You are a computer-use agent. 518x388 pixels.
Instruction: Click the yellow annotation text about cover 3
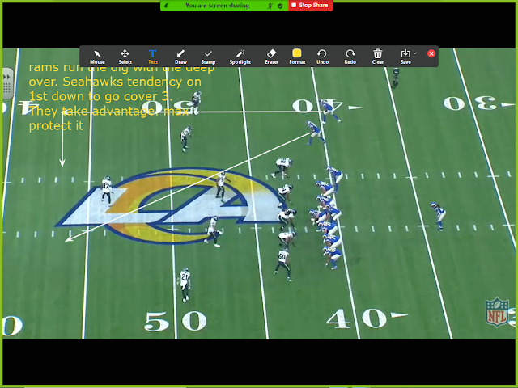121,96
